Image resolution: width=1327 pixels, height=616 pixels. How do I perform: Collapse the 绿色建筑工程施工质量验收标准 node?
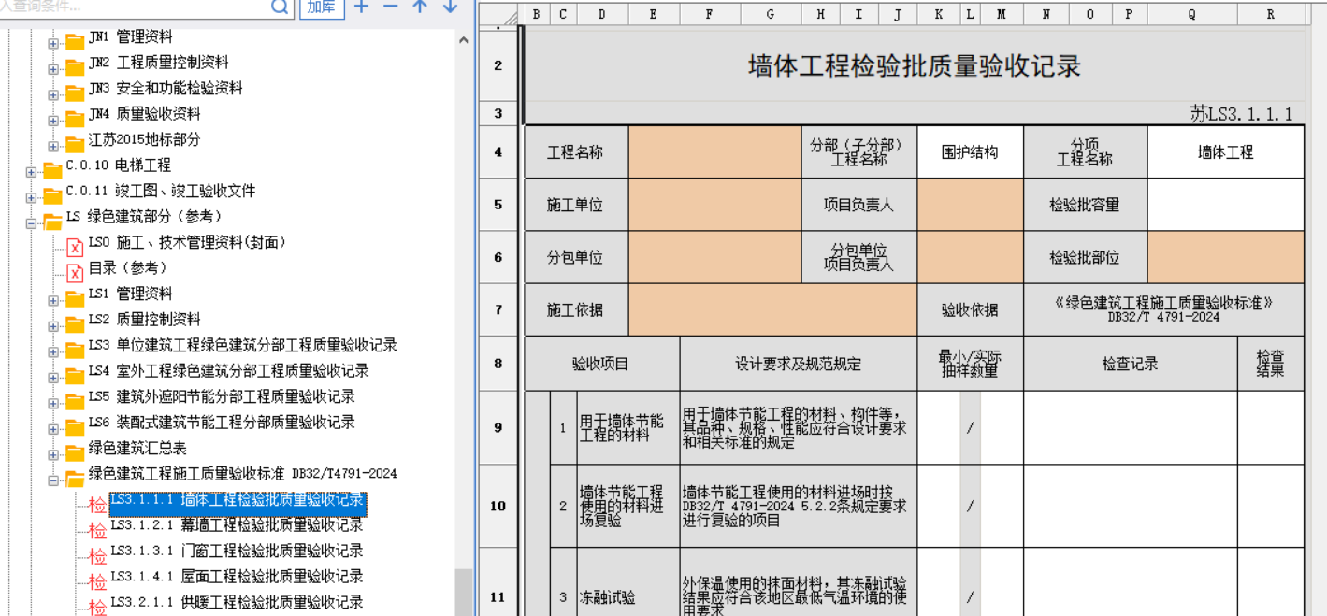click(53, 480)
